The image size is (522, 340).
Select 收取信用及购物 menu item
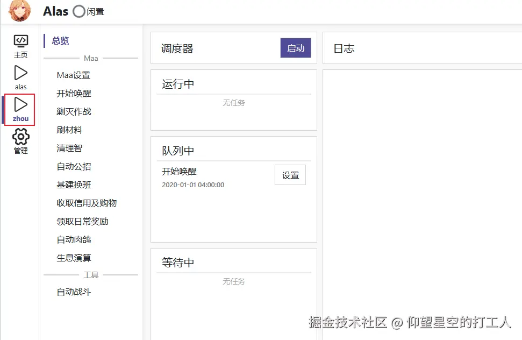tap(87, 203)
